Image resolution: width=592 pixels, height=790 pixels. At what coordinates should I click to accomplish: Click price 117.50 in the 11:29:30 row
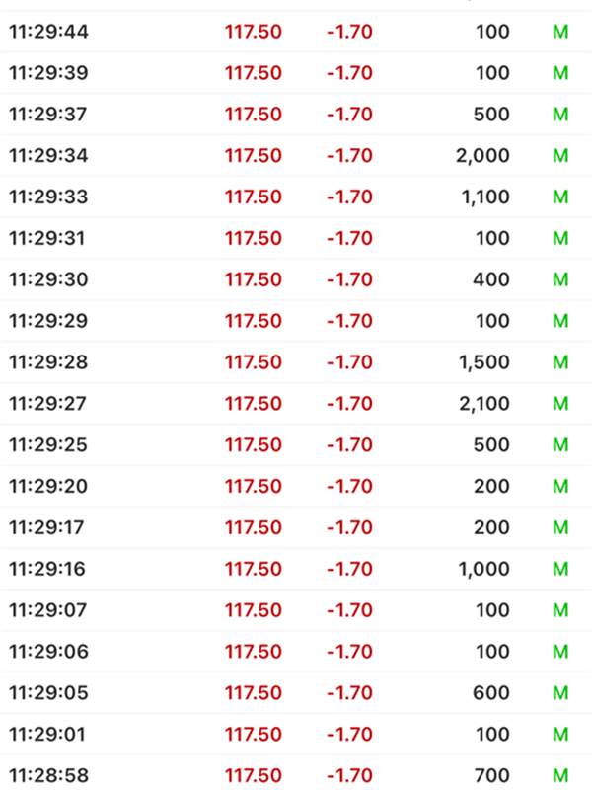pyautogui.click(x=254, y=279)
